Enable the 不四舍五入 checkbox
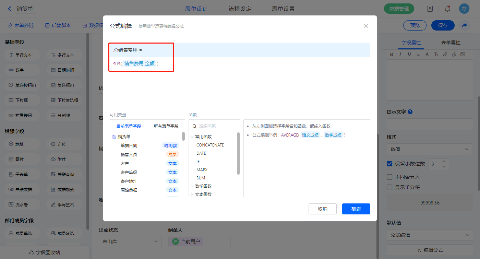This screenshot has height=259, width=480. pyautogui.click(x=389, y=177)
